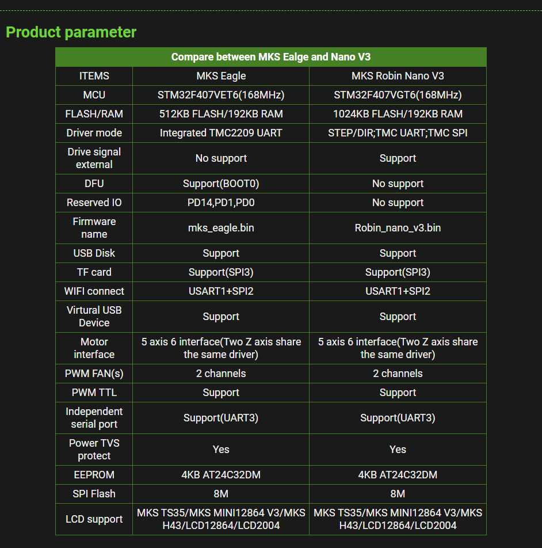Click STEP/DIR;TMC UART;TMC SPI cell
The width and height of the screenshot is (542, 548).
tap(398, 133)
